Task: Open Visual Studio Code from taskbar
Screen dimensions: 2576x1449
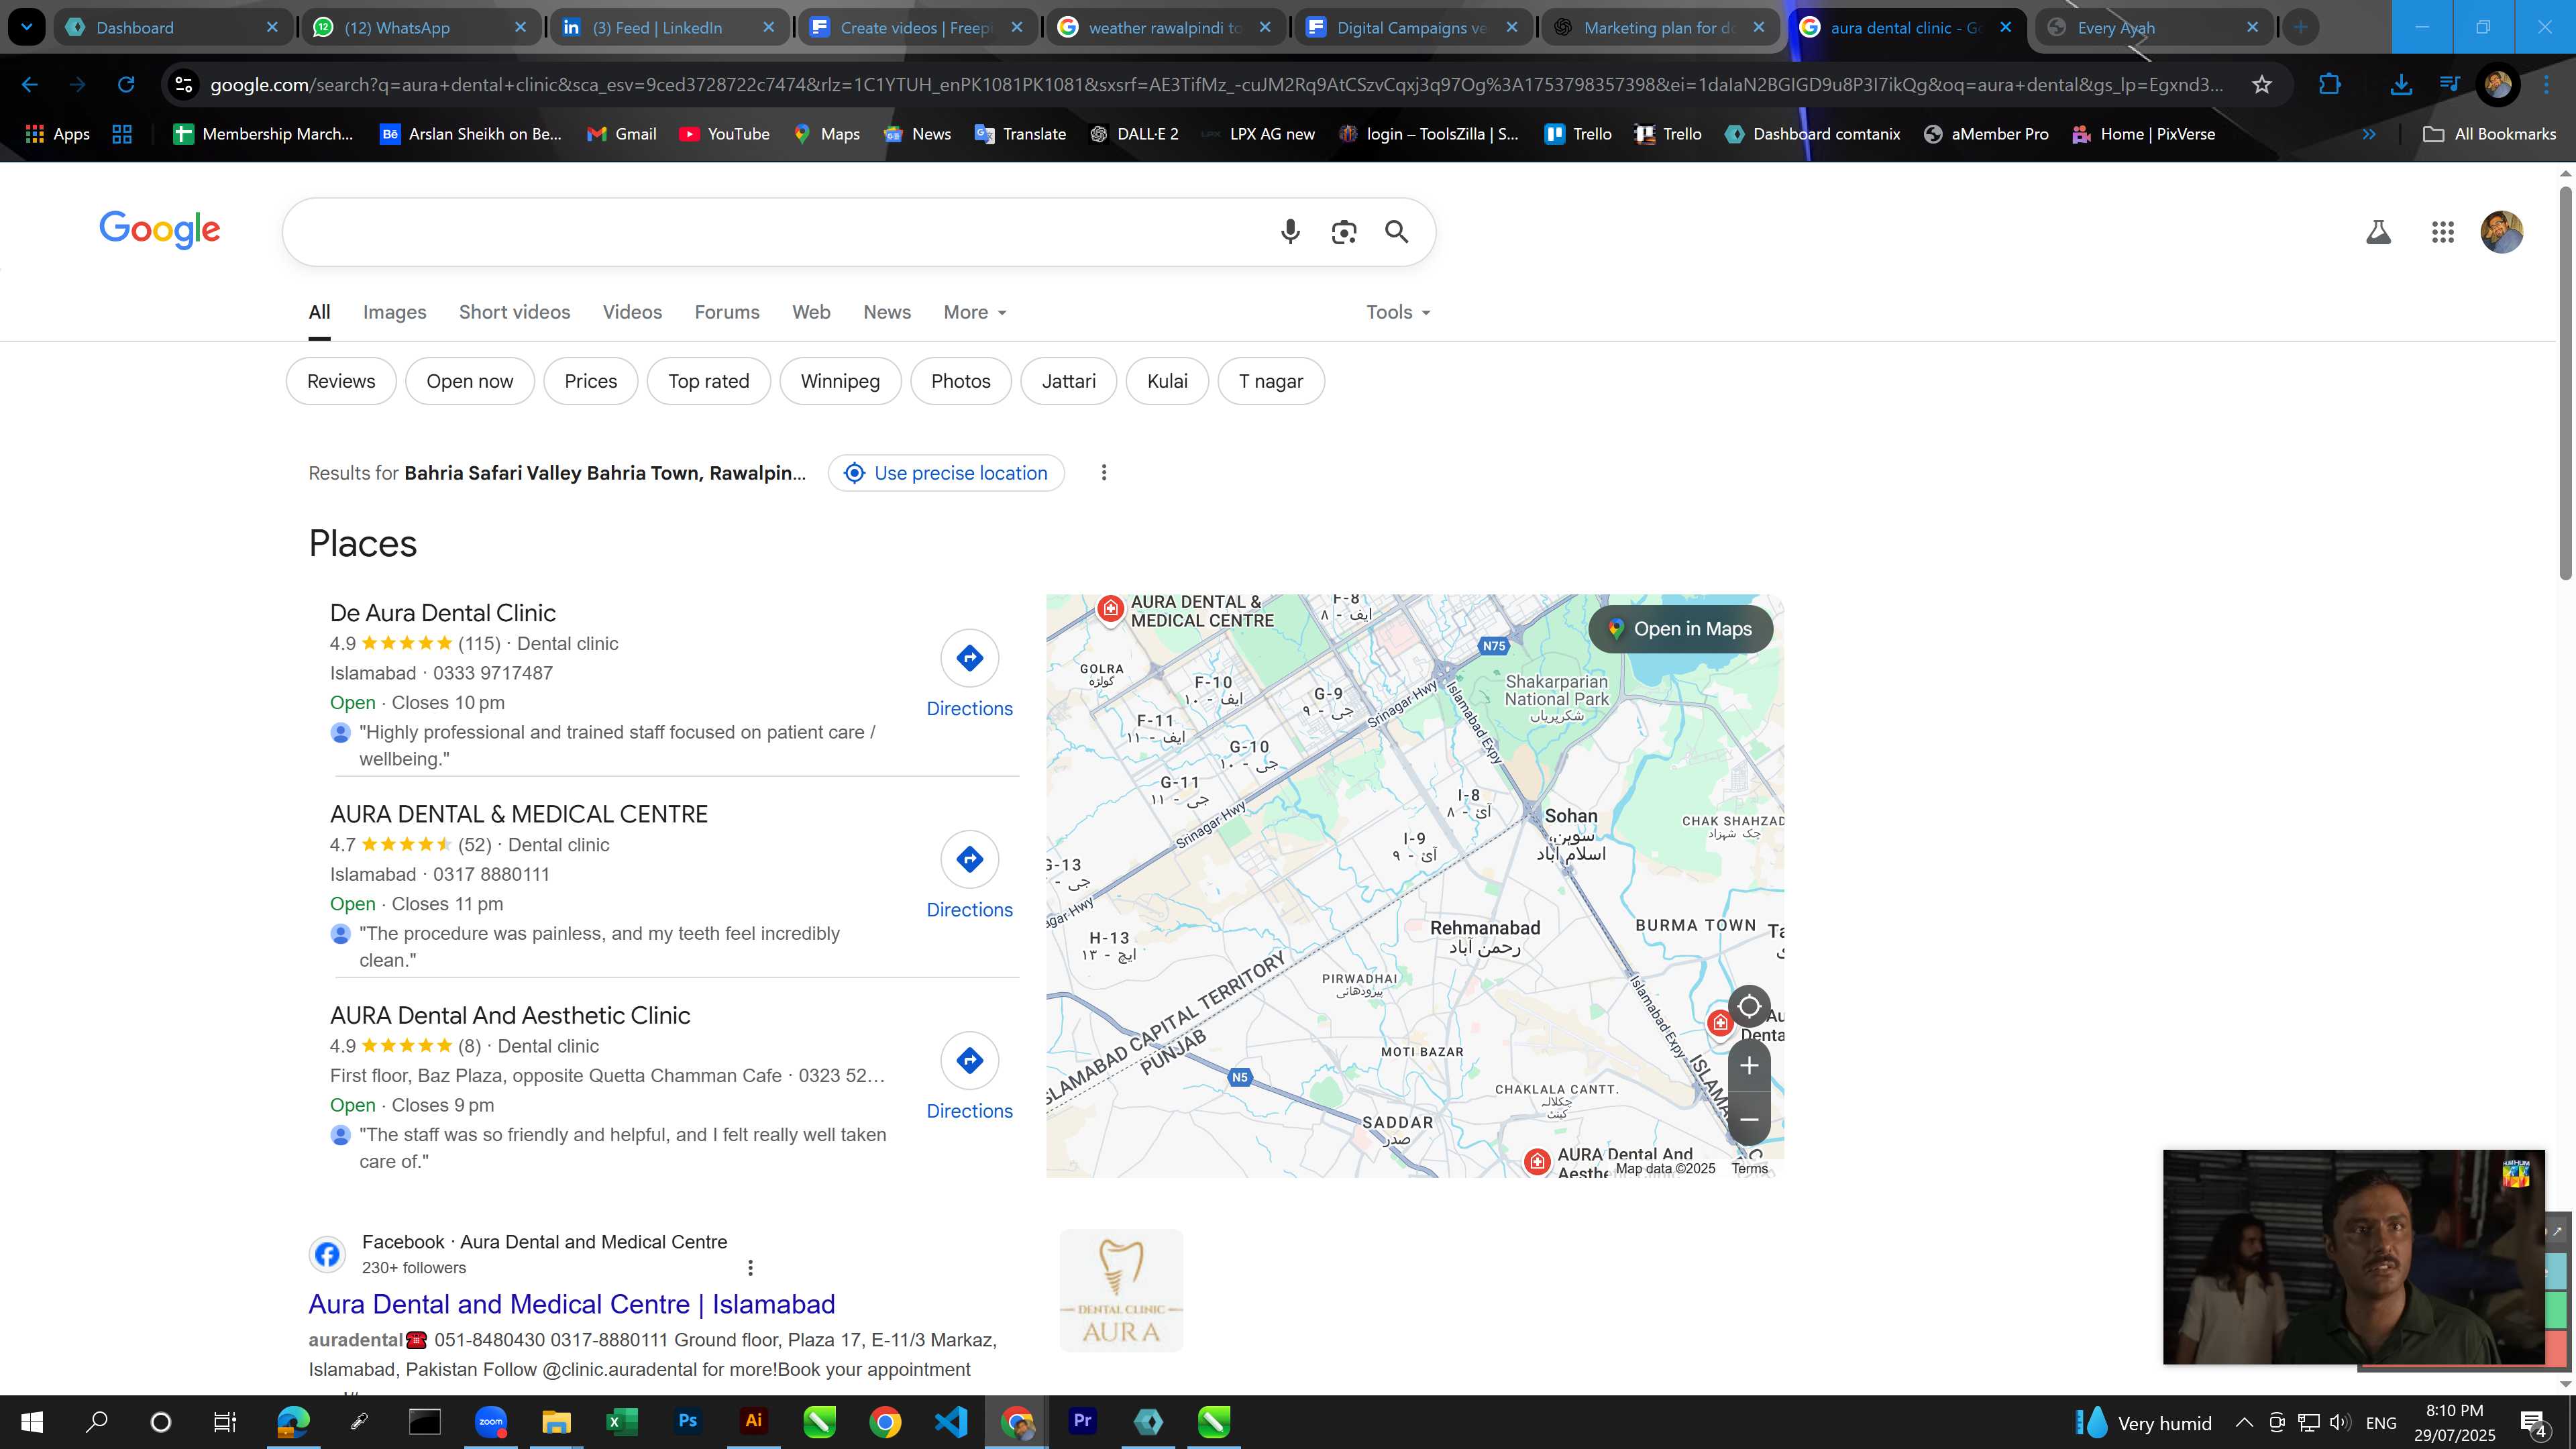Action: [950, 1421]
